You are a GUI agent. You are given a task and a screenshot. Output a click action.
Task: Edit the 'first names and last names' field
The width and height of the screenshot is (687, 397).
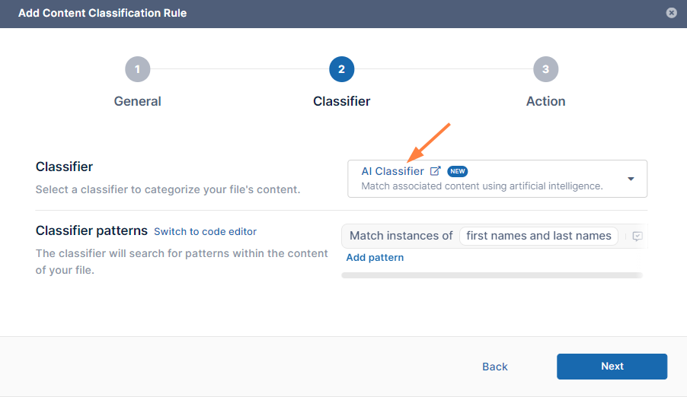tap(538, 236)
